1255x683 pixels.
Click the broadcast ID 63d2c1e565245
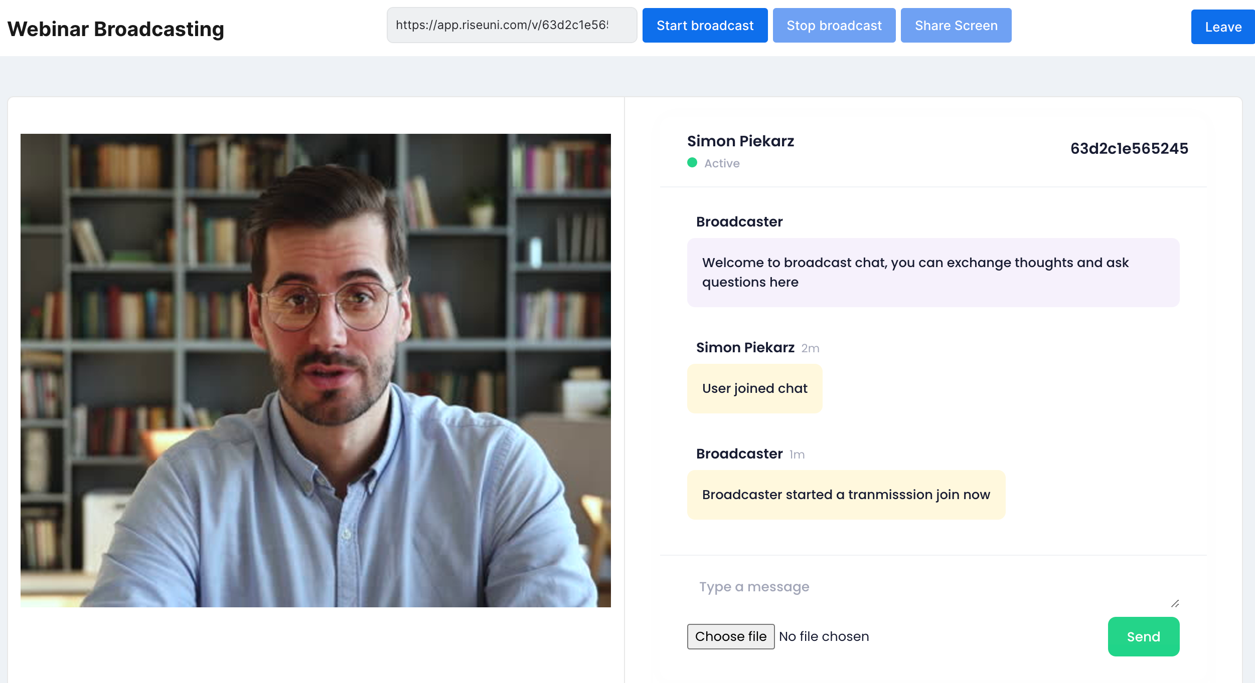[1129, 148]
